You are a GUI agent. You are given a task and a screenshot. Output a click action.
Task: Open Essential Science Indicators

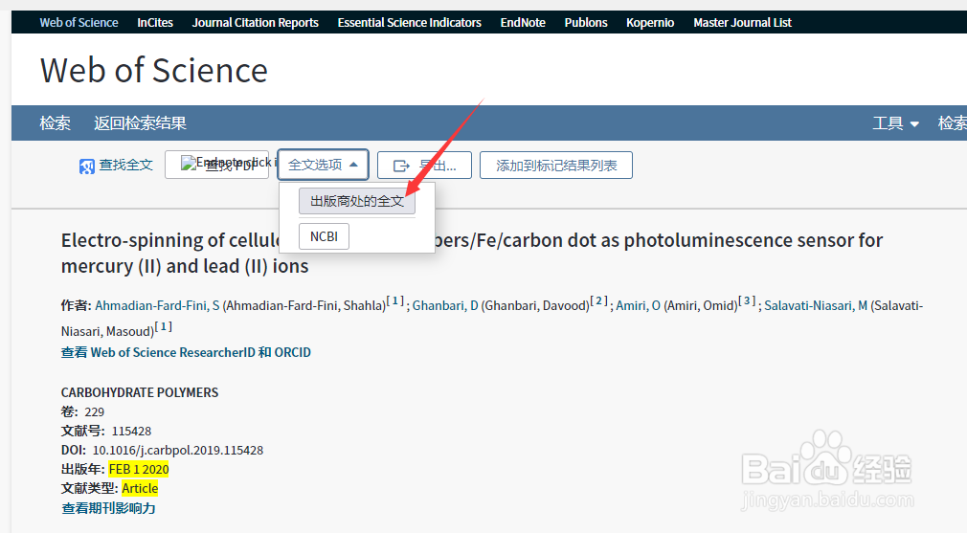pyautogui.click(x=410, y=23)
